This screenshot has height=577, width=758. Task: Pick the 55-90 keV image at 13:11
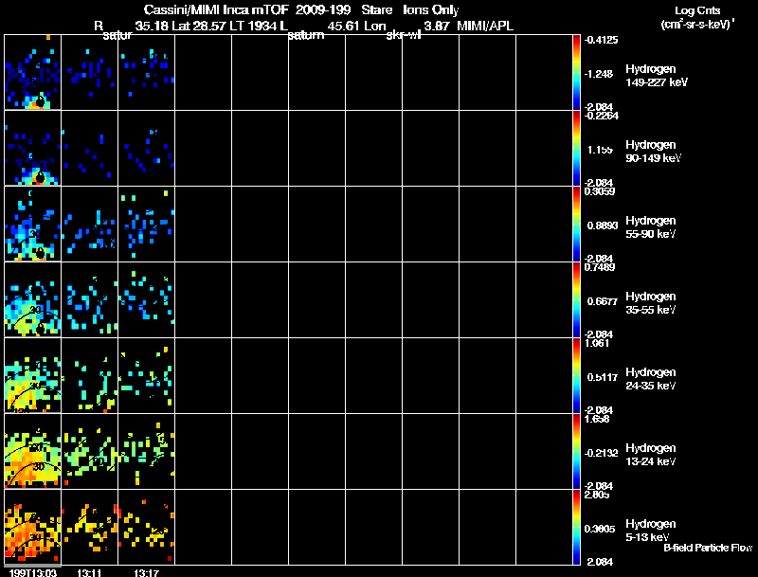coord(89,224)
